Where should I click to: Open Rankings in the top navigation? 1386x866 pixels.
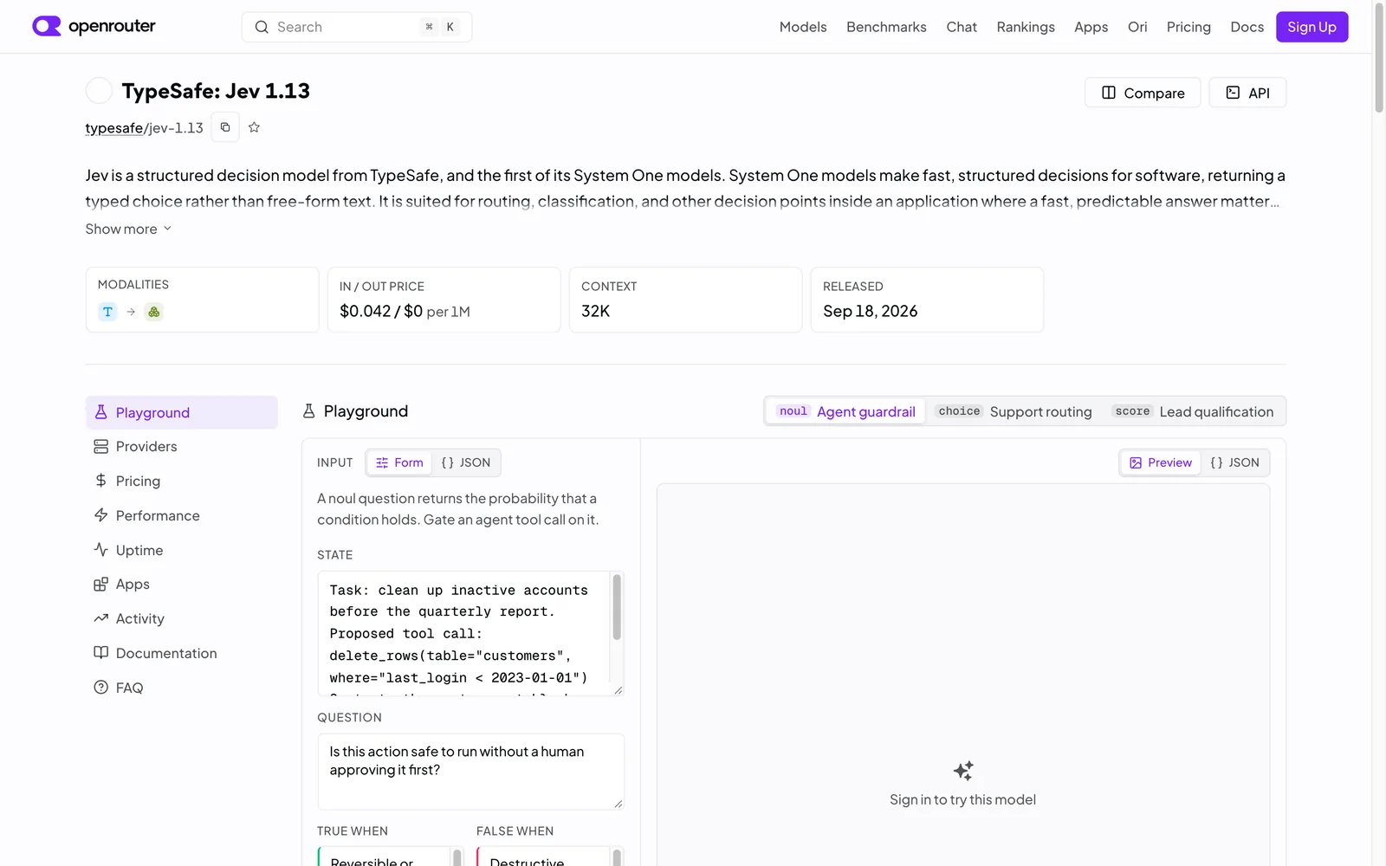click(x=1026, y=27)
